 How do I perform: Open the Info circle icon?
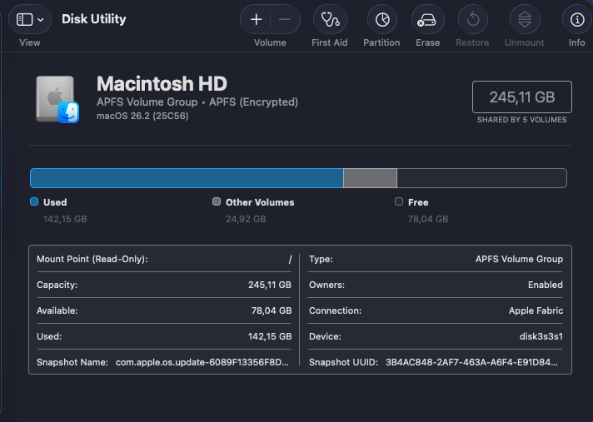click(576, 19)
